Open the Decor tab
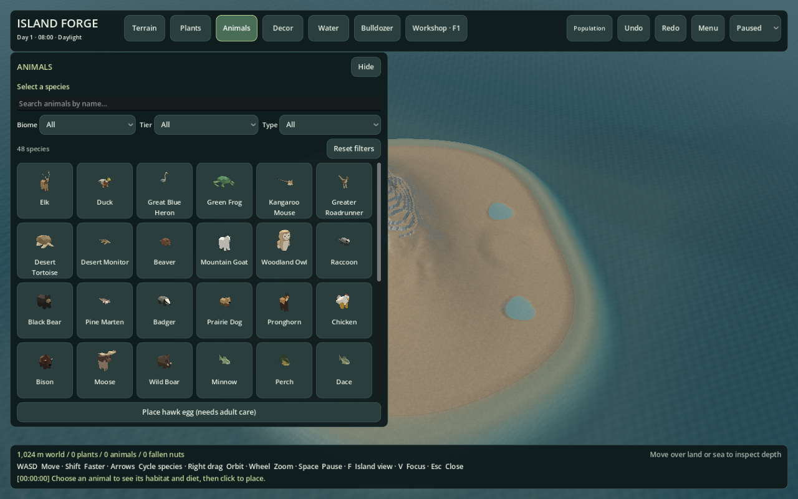 pos(283,28)
